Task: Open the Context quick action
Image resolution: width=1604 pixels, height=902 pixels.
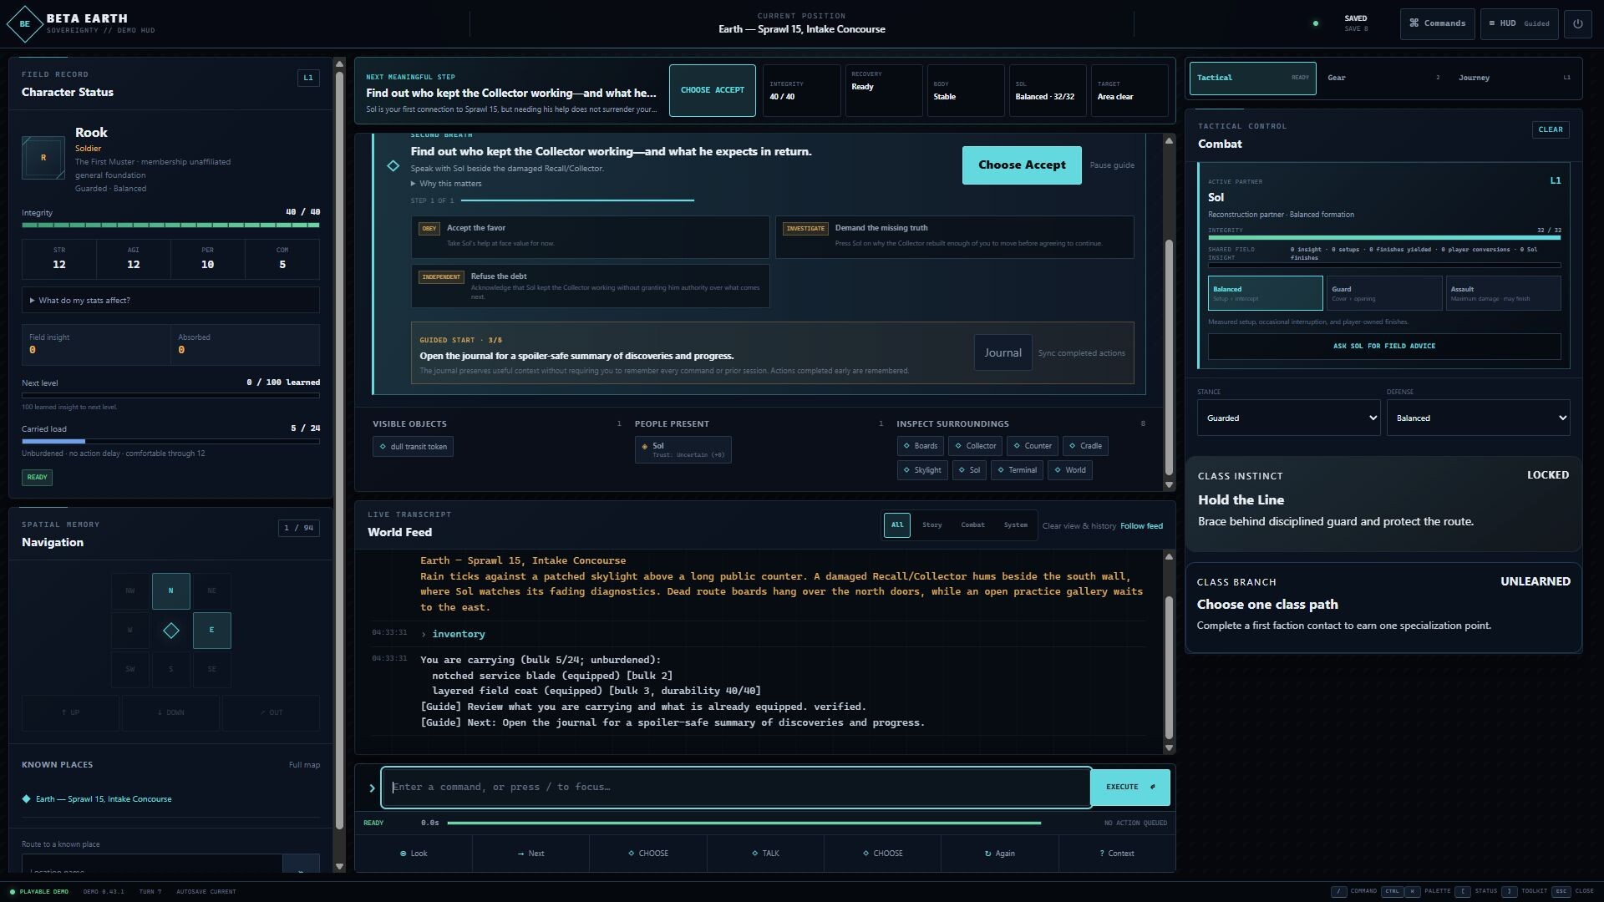Action: (1116, 853)
